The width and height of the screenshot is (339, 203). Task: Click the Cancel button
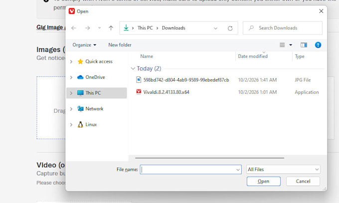(303, 182)
